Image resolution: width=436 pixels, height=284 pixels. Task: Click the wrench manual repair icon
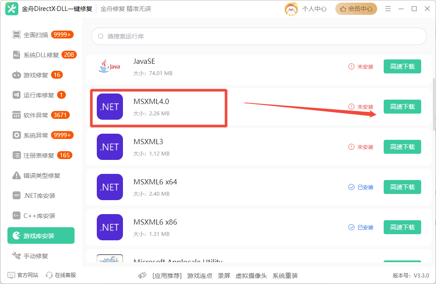pos(17,256)
